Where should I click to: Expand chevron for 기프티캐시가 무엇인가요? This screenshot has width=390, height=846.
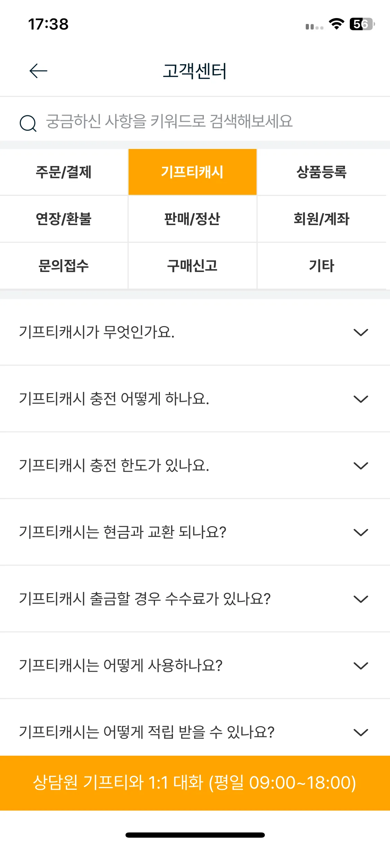coord(361,332)
